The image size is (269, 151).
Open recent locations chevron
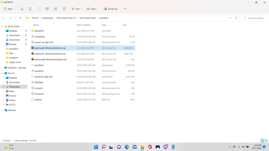coord(15,18)
